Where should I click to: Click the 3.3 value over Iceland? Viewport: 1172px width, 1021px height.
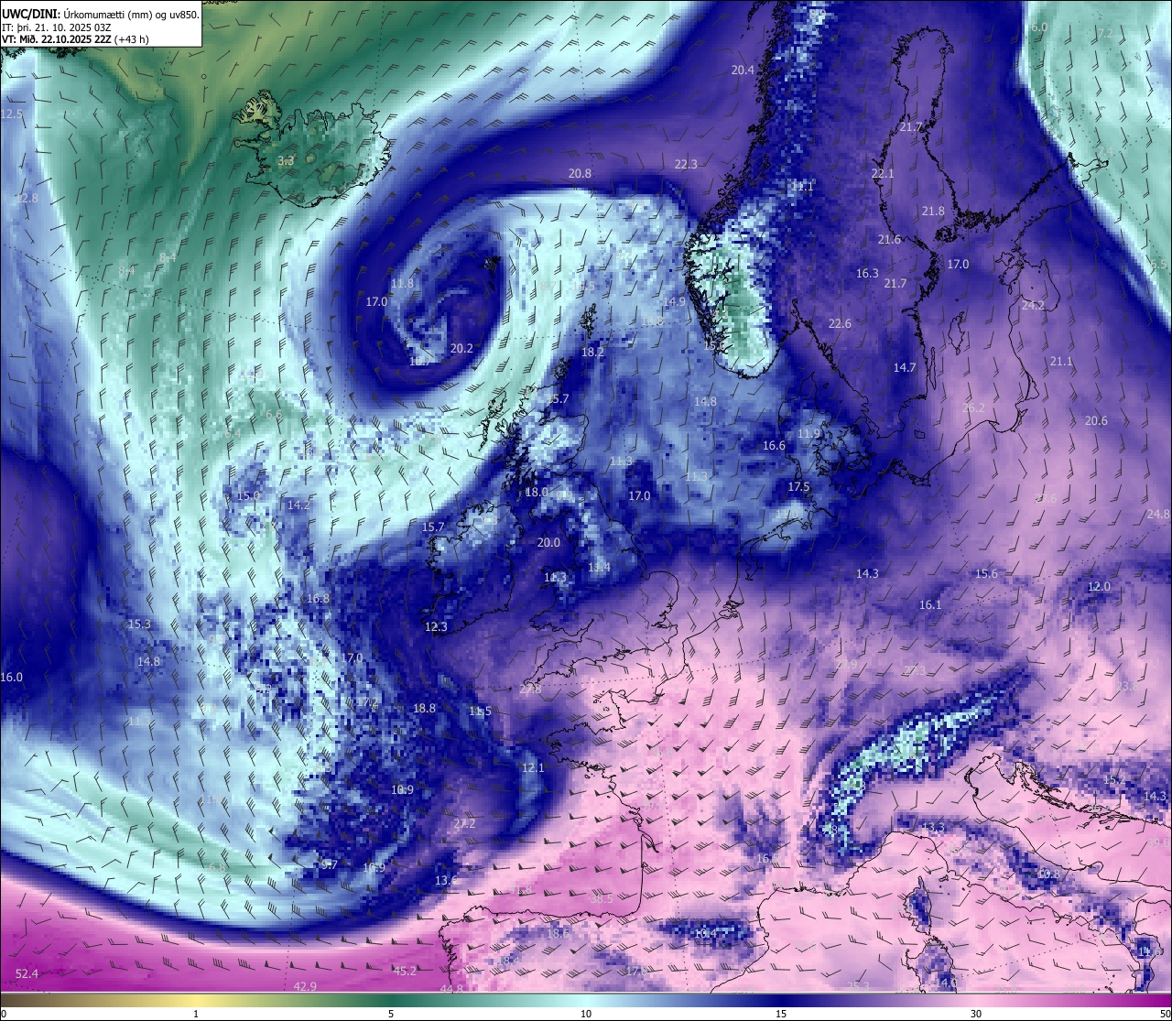click(286, 161)
